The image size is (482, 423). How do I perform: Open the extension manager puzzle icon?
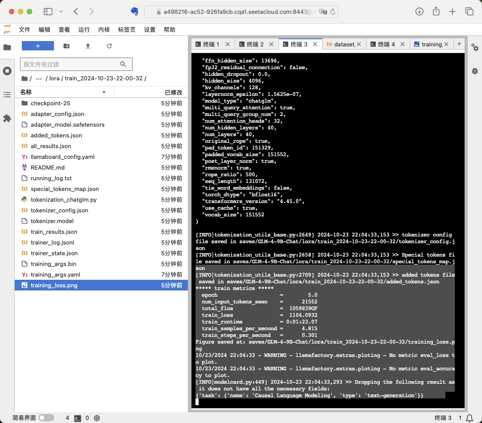click(x=7, y=118)
